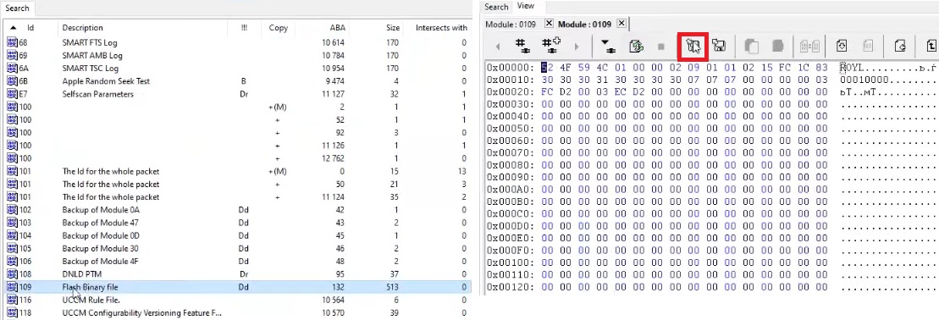Click the save-to-disk toolbar icon
This screenshot has height=320, width=939.
click(719, 46)
